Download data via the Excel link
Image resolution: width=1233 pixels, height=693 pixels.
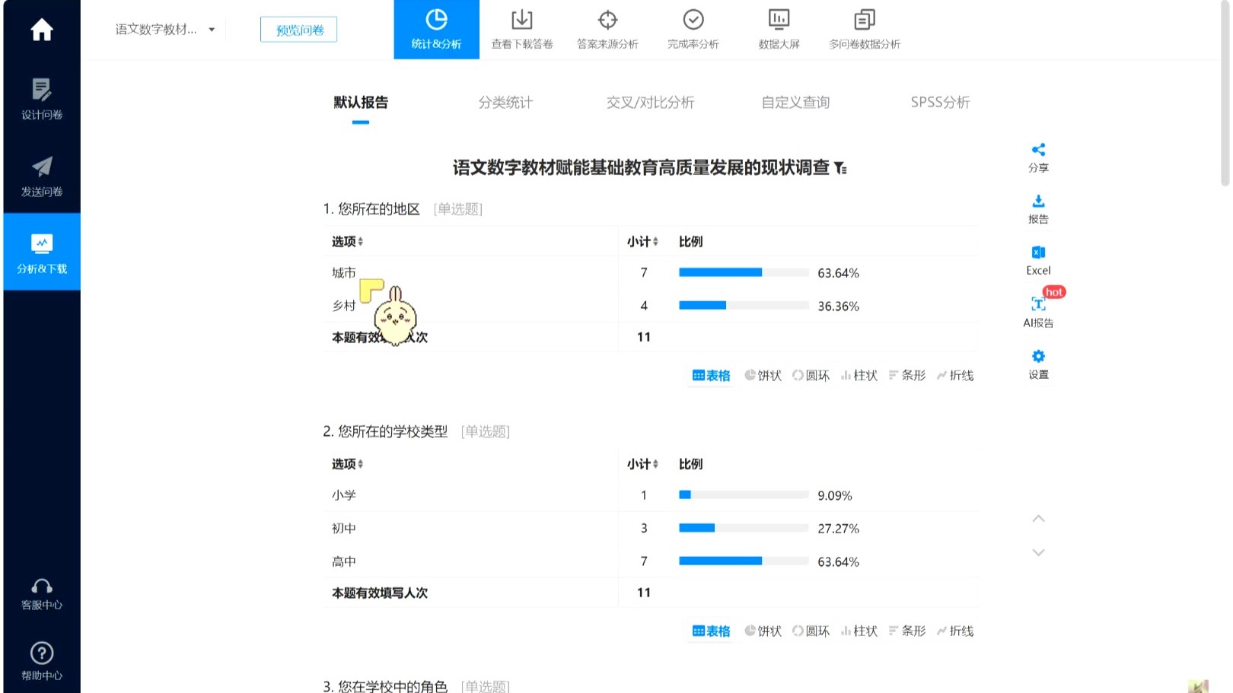[1037, 259]
